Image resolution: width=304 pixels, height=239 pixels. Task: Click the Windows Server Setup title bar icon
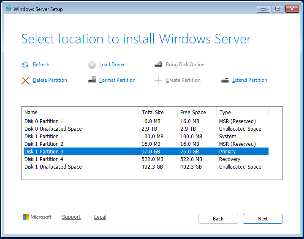click(x=8, y=8)
